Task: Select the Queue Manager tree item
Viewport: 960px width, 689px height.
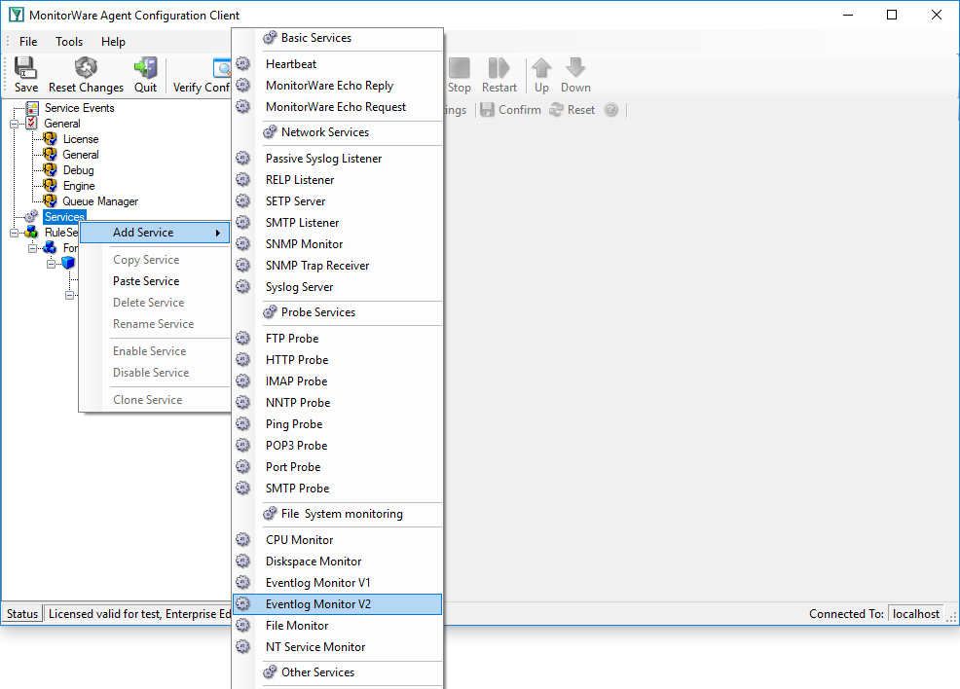Action: (99, 201)
